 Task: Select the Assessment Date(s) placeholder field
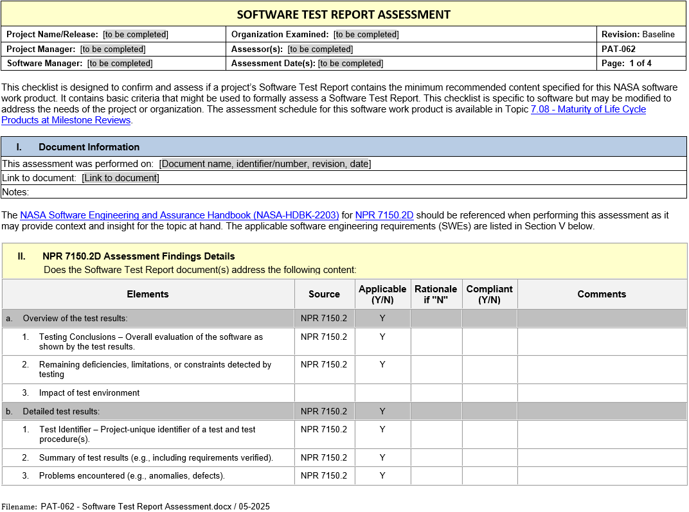click(350, 64)
